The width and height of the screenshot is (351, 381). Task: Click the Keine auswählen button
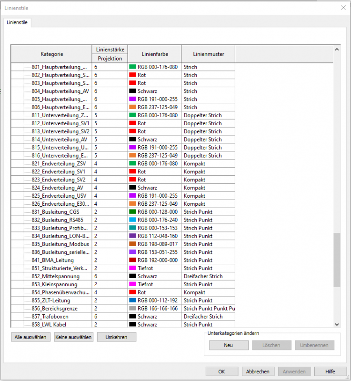click(73, 337)
